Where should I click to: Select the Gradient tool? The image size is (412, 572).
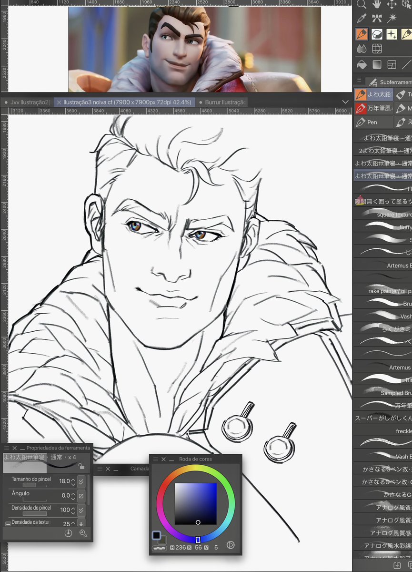click(x=377, y=64)
